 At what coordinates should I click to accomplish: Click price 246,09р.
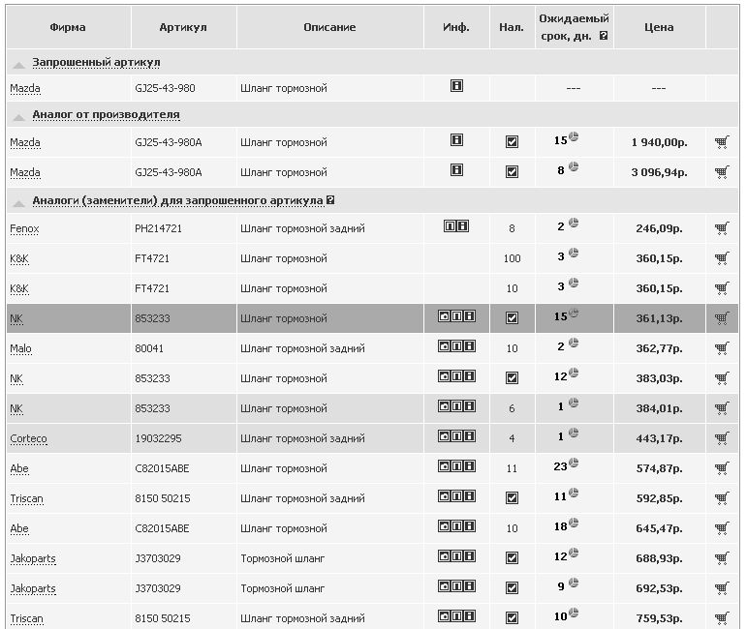[659, 228]
